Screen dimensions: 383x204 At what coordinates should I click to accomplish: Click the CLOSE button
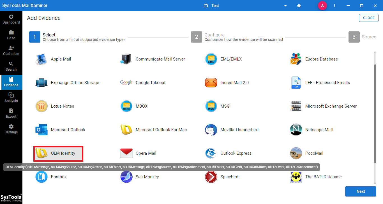point(369,18)
